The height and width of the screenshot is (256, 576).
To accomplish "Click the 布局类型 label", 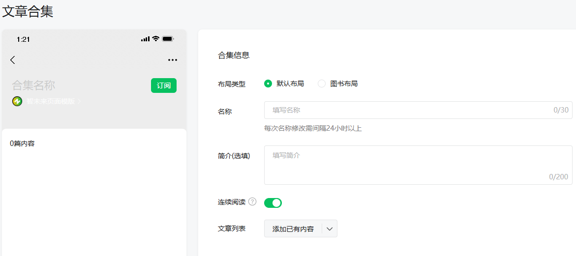I will pyautogui.click(x=232, y=84).
